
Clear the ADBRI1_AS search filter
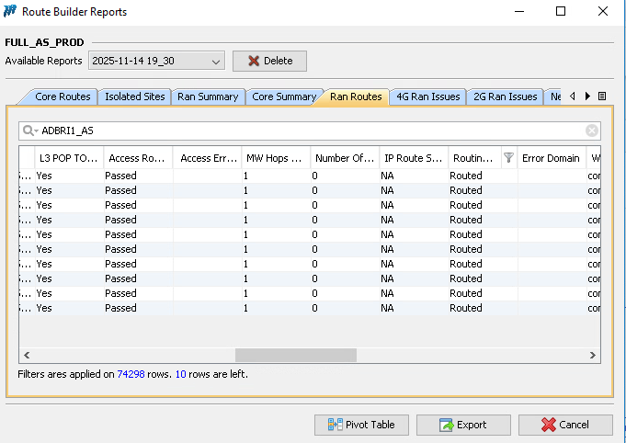coord(592,131)
